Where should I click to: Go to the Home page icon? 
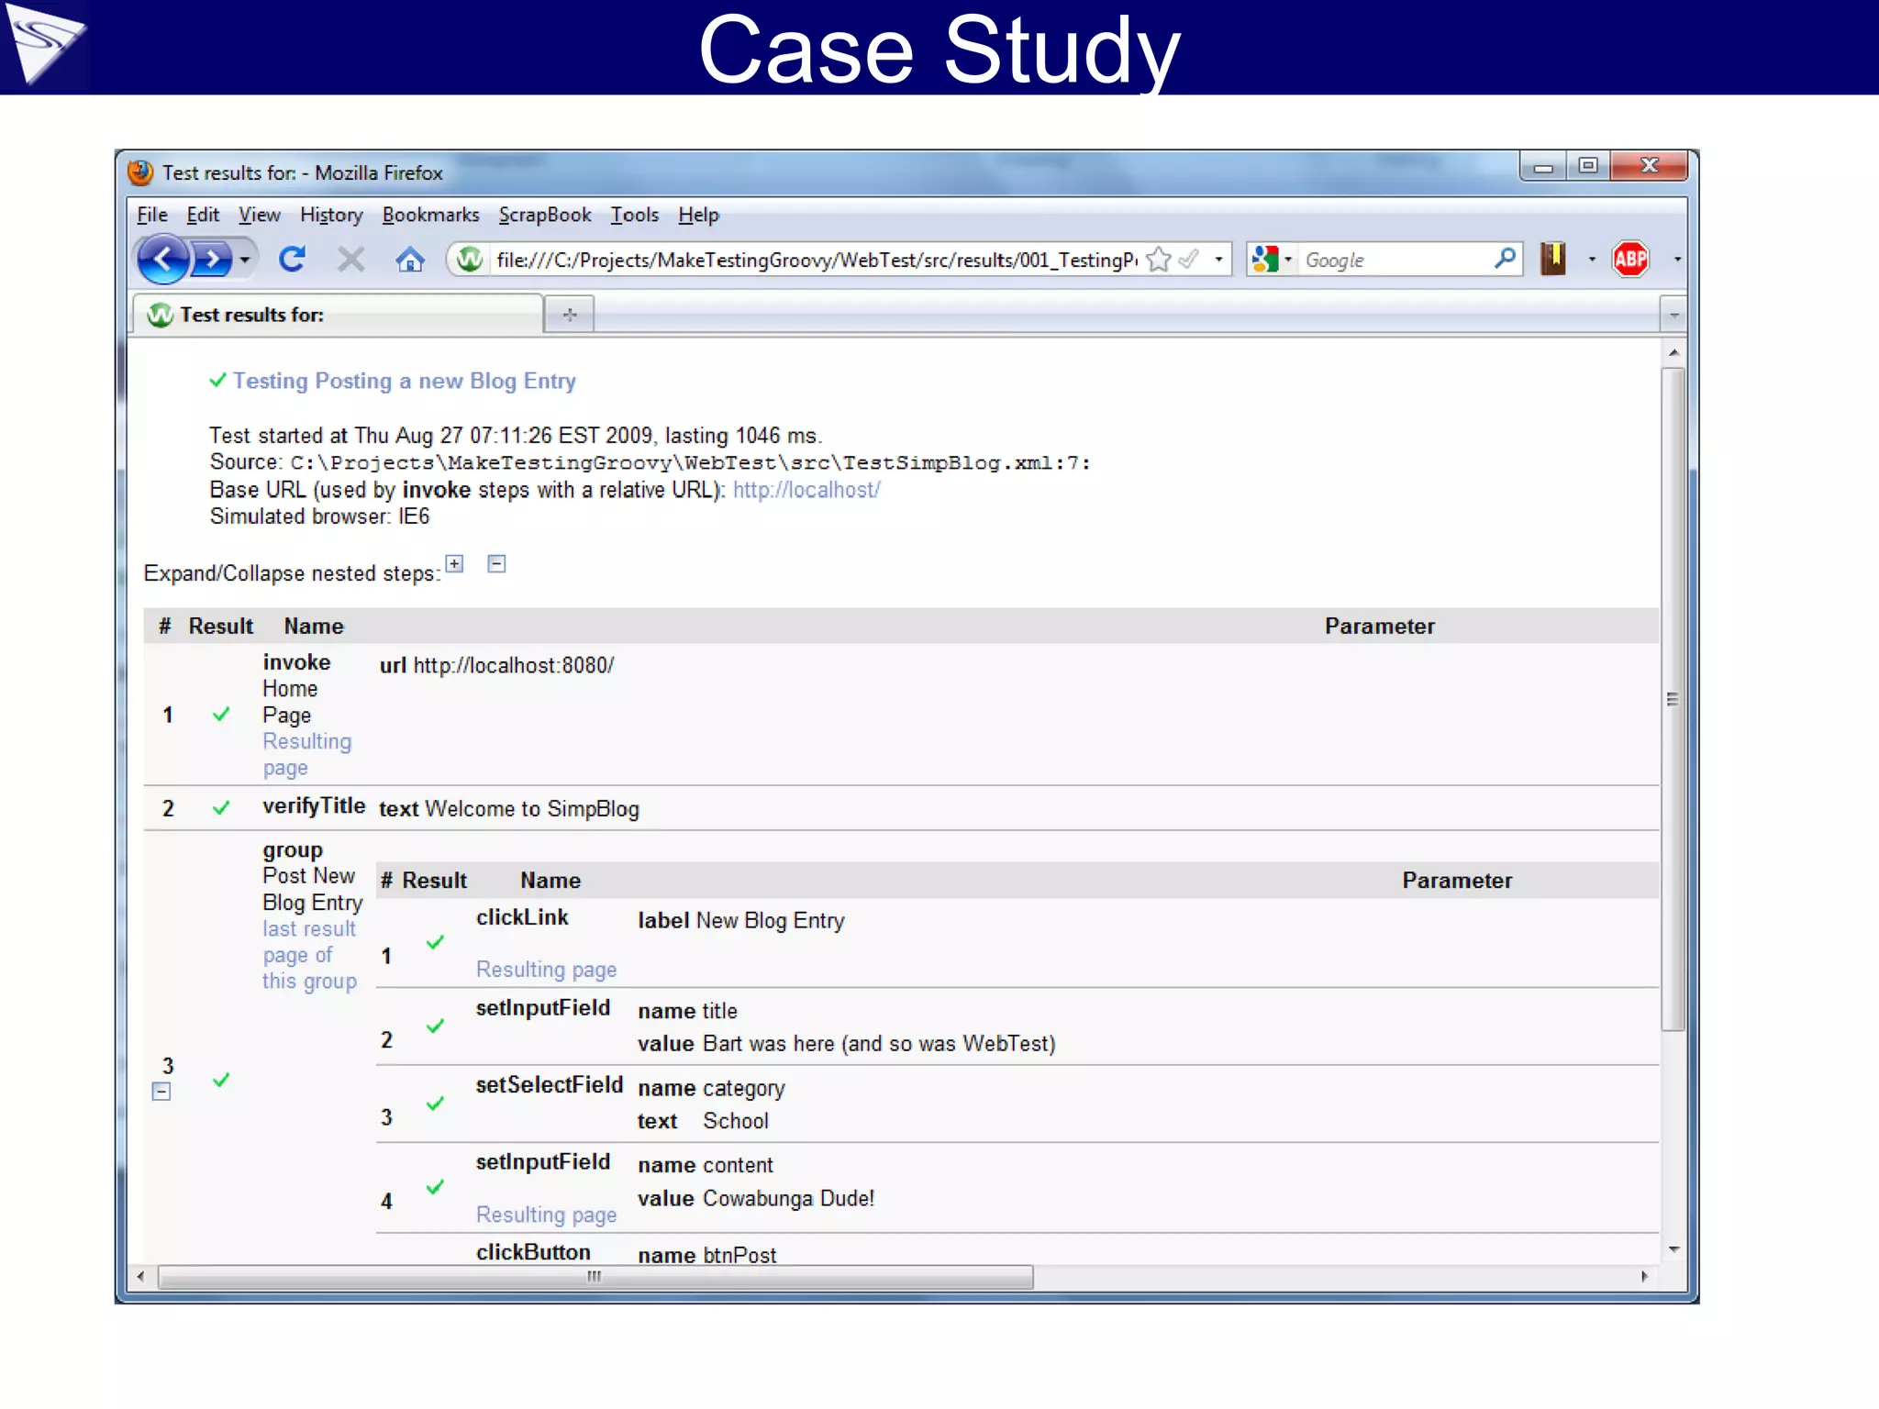pyautogui.click(x=409, y=261)
